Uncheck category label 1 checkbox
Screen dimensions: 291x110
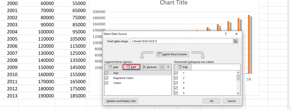coord(176,73)
